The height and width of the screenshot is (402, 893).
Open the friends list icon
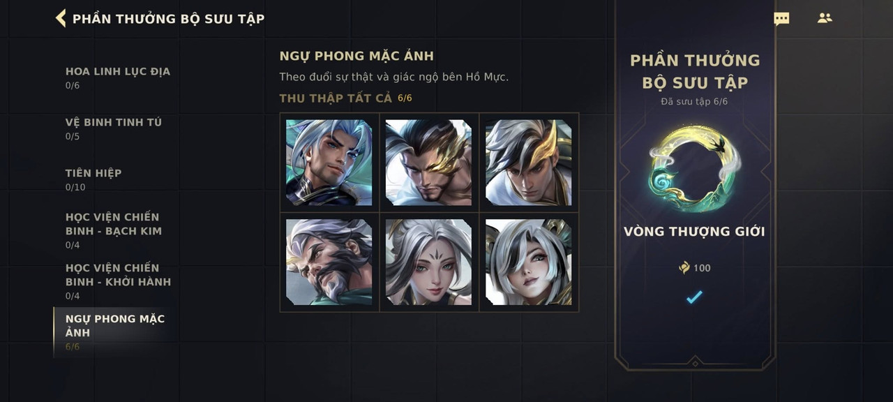pos(825,18)
